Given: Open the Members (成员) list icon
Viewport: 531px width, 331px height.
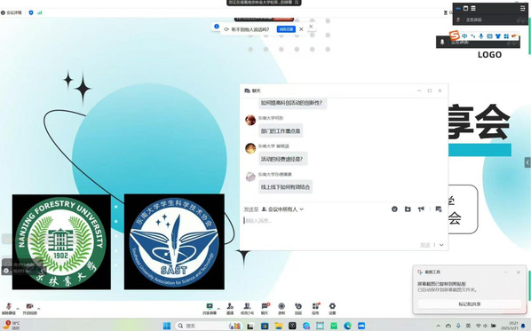Looking at the screenshot, I should tap(247, 308).
